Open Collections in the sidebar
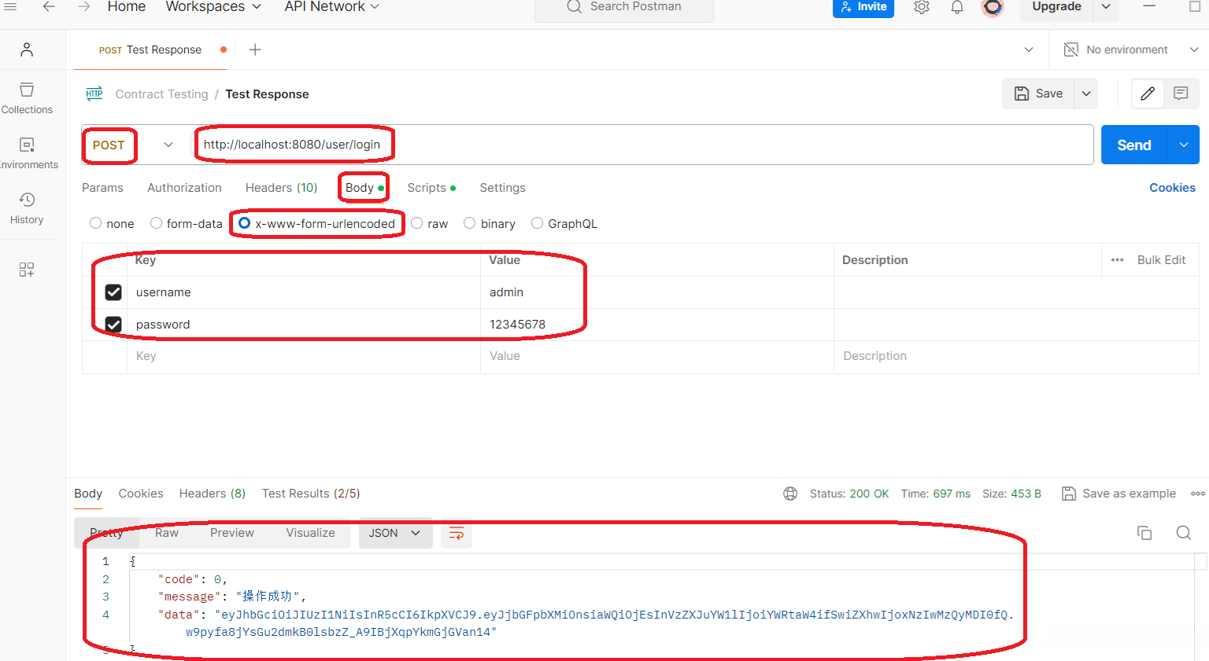 click(27, 98)
